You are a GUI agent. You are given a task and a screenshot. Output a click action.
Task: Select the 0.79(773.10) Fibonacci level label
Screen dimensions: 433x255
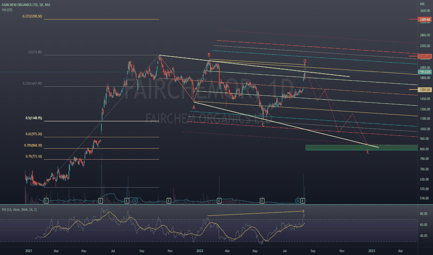[34, 156]
